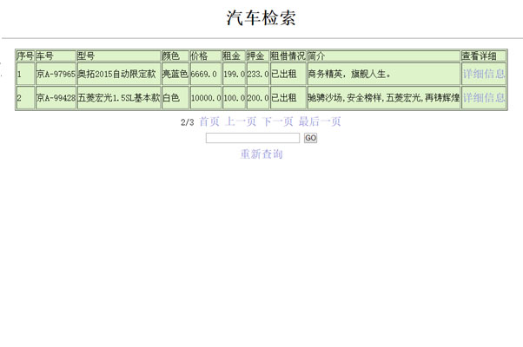
Task: Open 详细信息 link for car 京A-97965
Action: (483, 74)
